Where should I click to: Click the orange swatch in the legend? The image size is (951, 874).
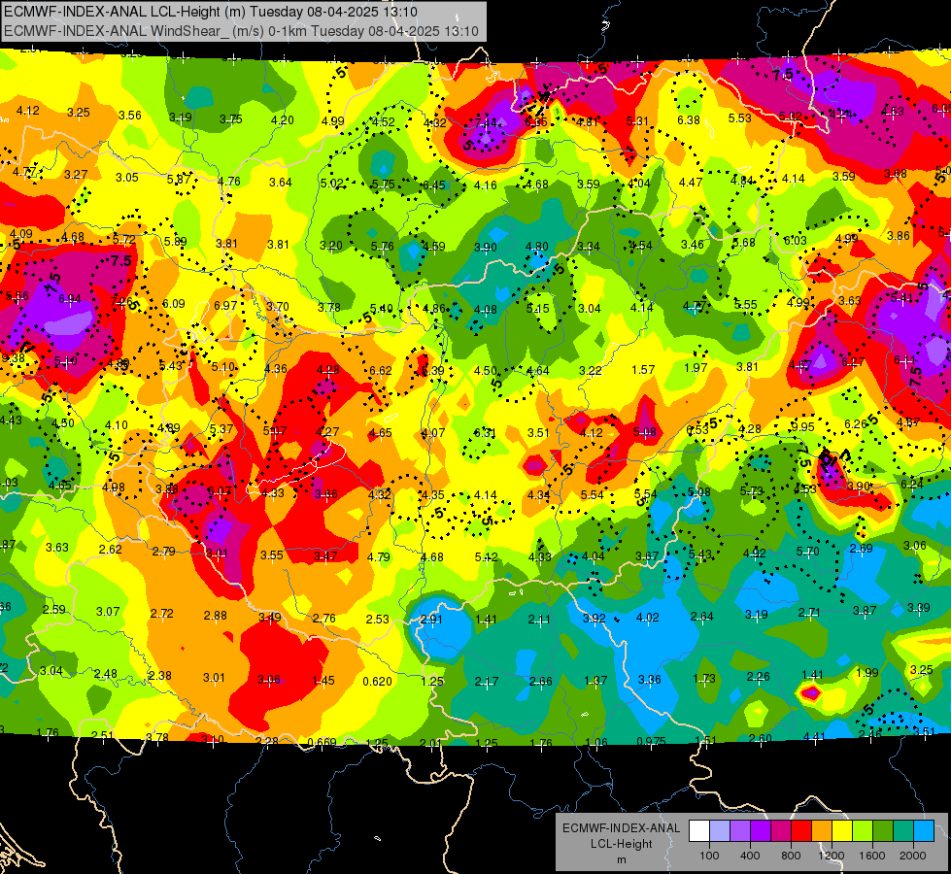[x=822, y=831]
